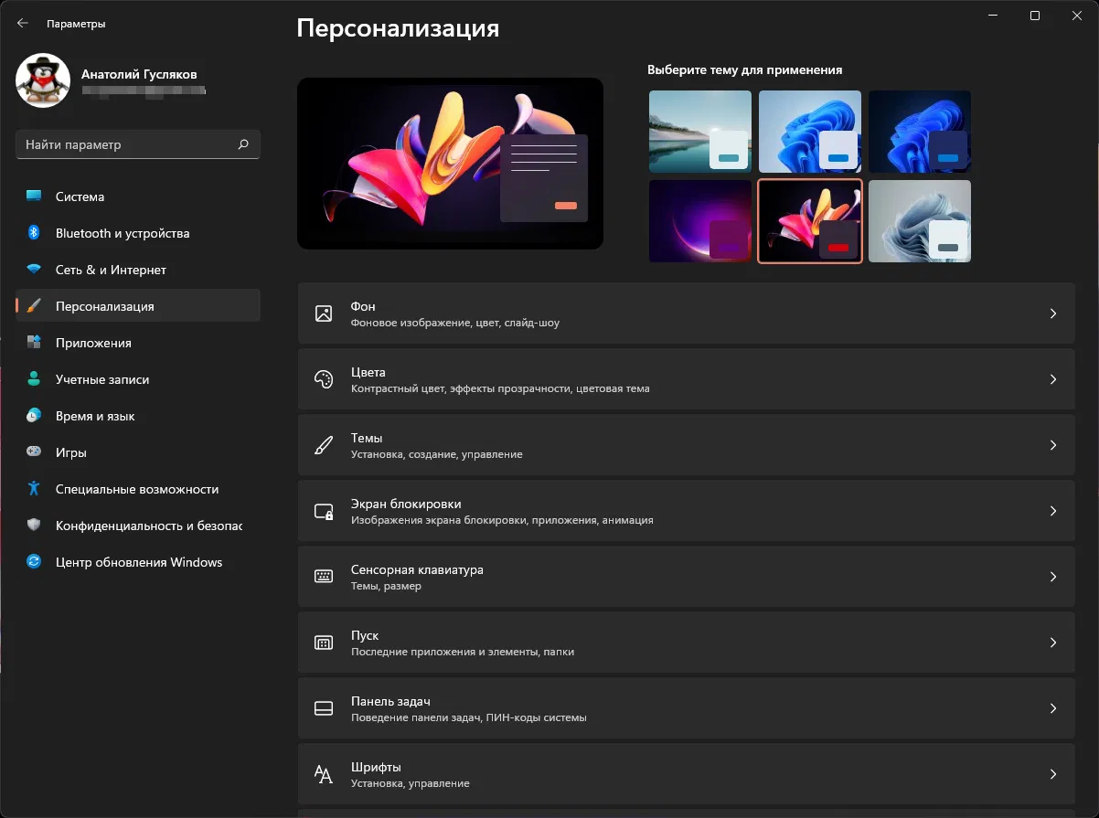
Task: Click the Конфиденциальность shield icon
Action: click(x=34, y=526)
